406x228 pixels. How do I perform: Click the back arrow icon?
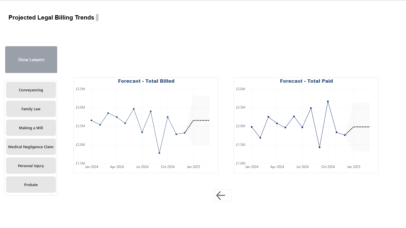pyautogui.click(x=221, y=196)
